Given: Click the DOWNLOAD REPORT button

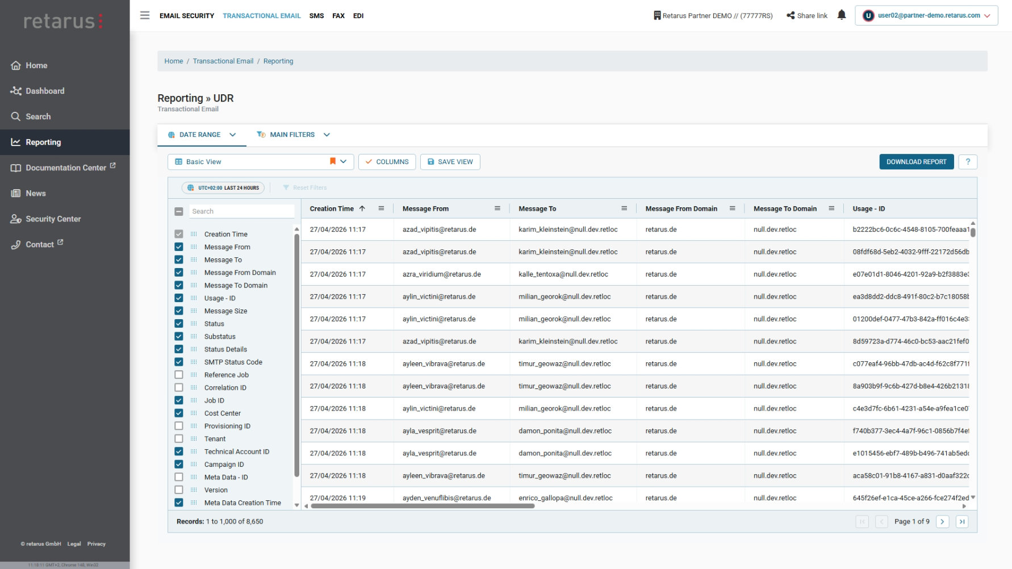Looking at the screenshot, I should tap(916, 162).
